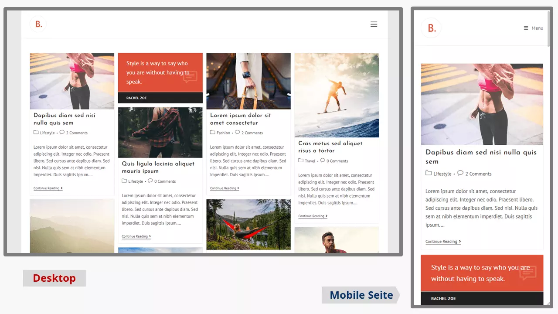Screen dimensions: 558x314
Task: Click bearded man post thumbnail
Action: pos(337,240)
